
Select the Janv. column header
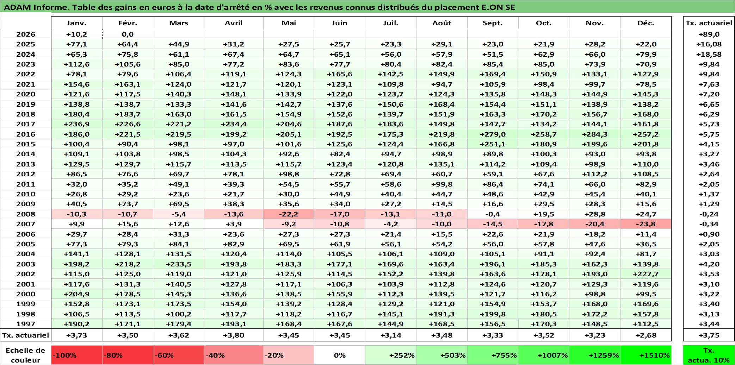(x=77, y=23)
